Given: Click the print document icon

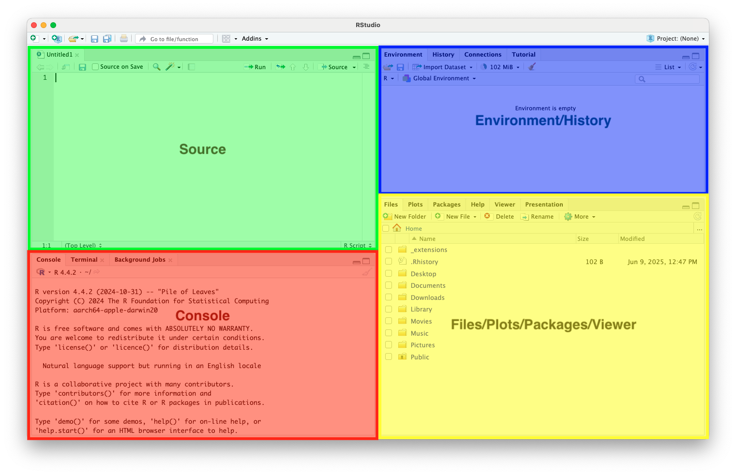Looking at the screenshot, I should tap(124, 39).
